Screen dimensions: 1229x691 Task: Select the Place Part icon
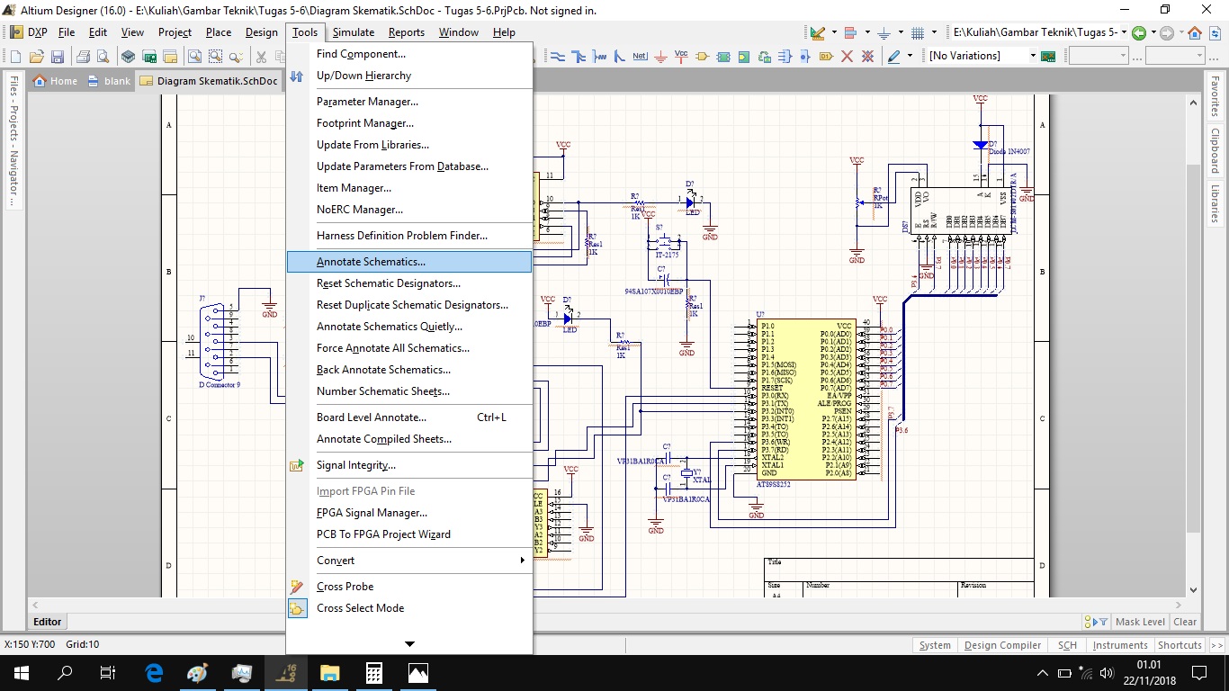[x=703, y=56]
